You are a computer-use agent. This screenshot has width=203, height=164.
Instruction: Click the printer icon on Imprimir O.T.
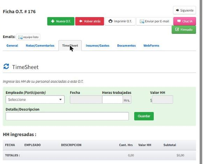(110, 21)
